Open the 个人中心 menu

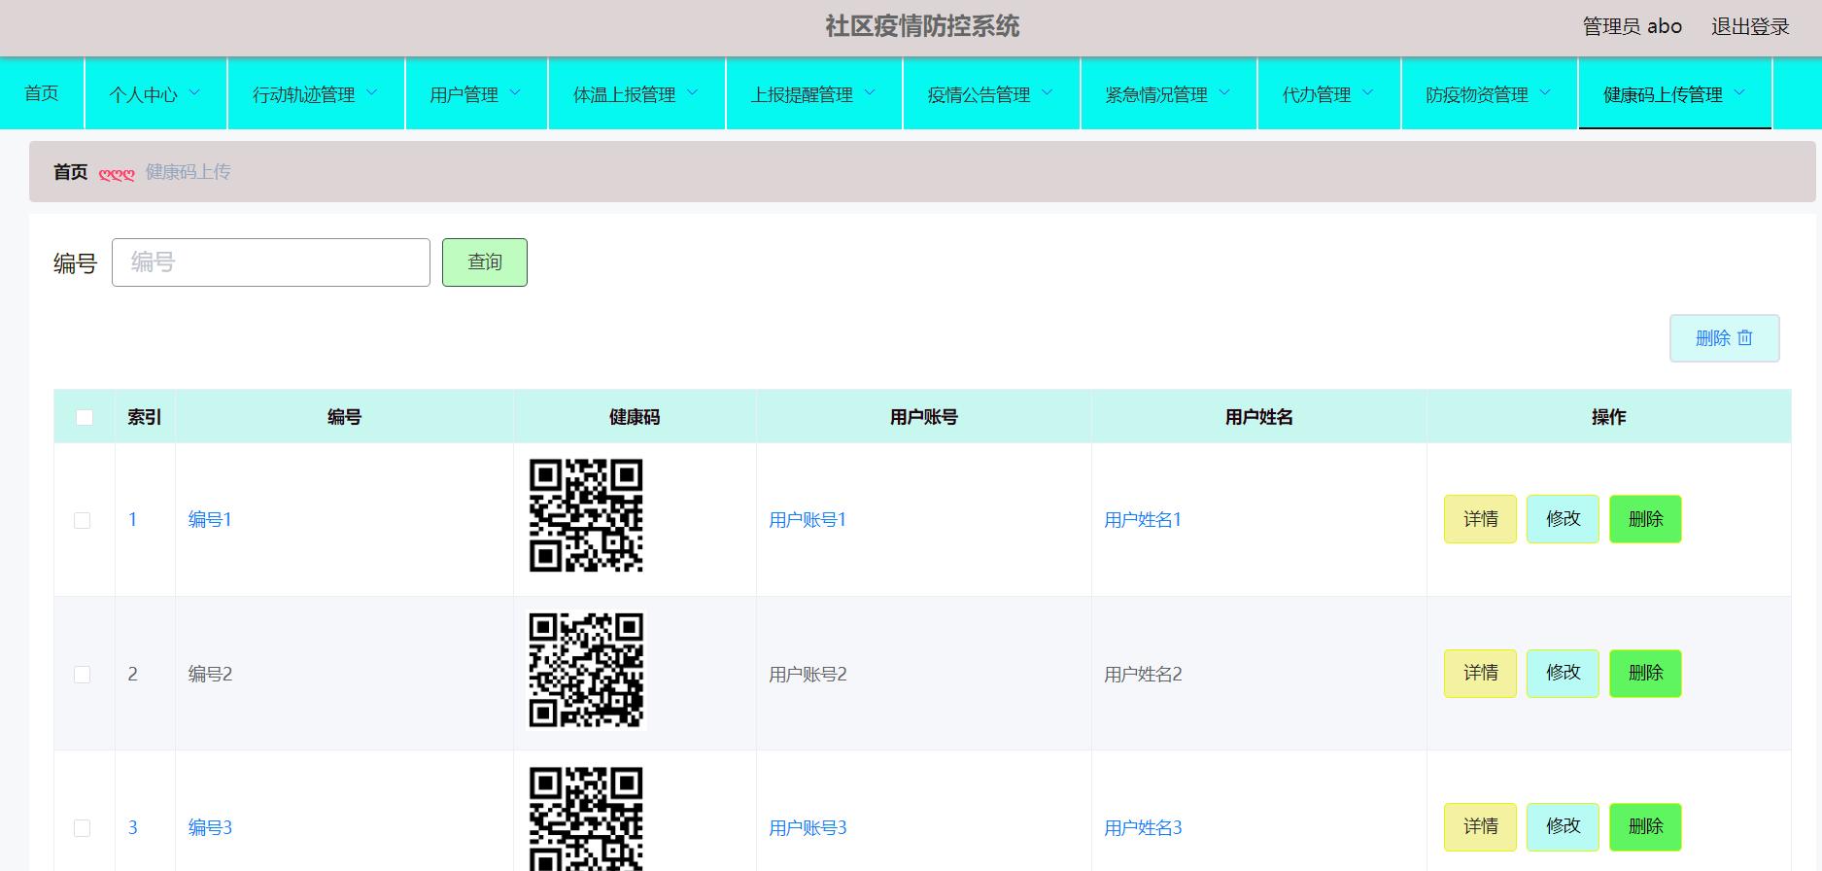pos(155,93)
